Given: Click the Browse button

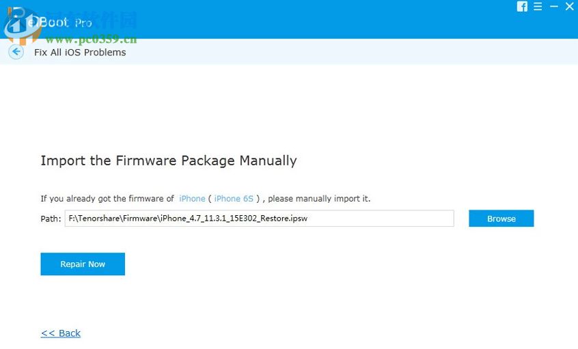Looking at the screenshot, I should point(501,219).
